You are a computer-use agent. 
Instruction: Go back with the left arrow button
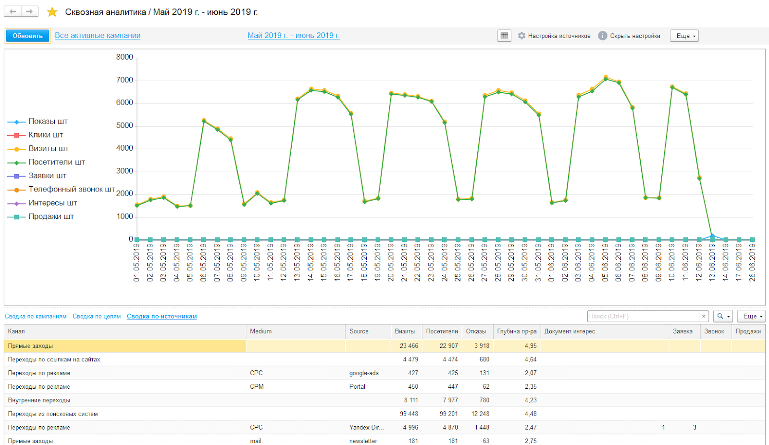pos(13,12)
